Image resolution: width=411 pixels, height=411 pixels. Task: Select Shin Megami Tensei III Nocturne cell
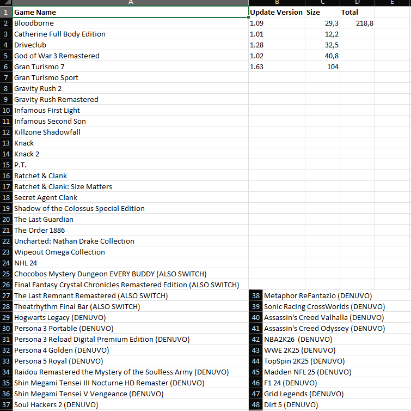click(131, 383)
